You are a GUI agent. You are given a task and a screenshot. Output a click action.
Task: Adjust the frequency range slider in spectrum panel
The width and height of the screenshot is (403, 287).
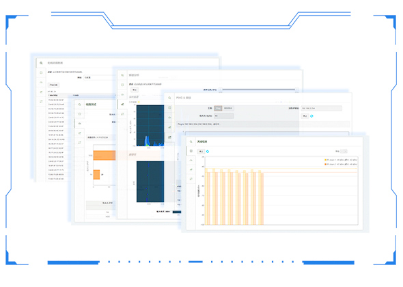(259, 90)
